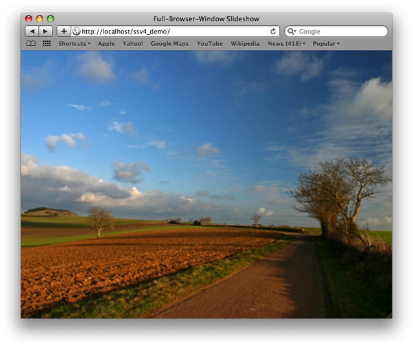Open the Apple bookmark

tap(106, 44)
